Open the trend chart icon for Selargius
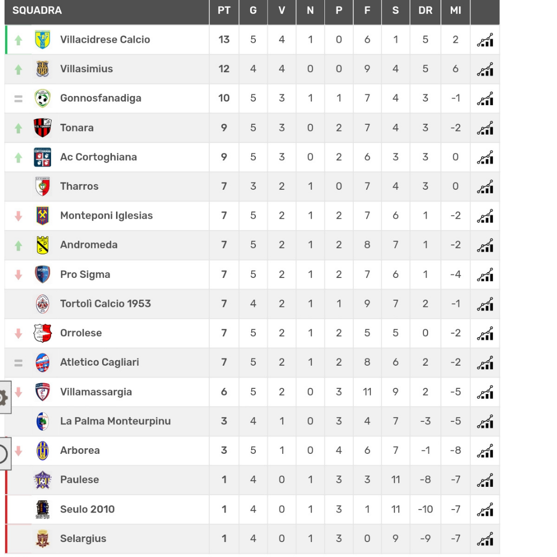Image resolution: width=557 pixels, height=557 pixels. click(485, 539)
